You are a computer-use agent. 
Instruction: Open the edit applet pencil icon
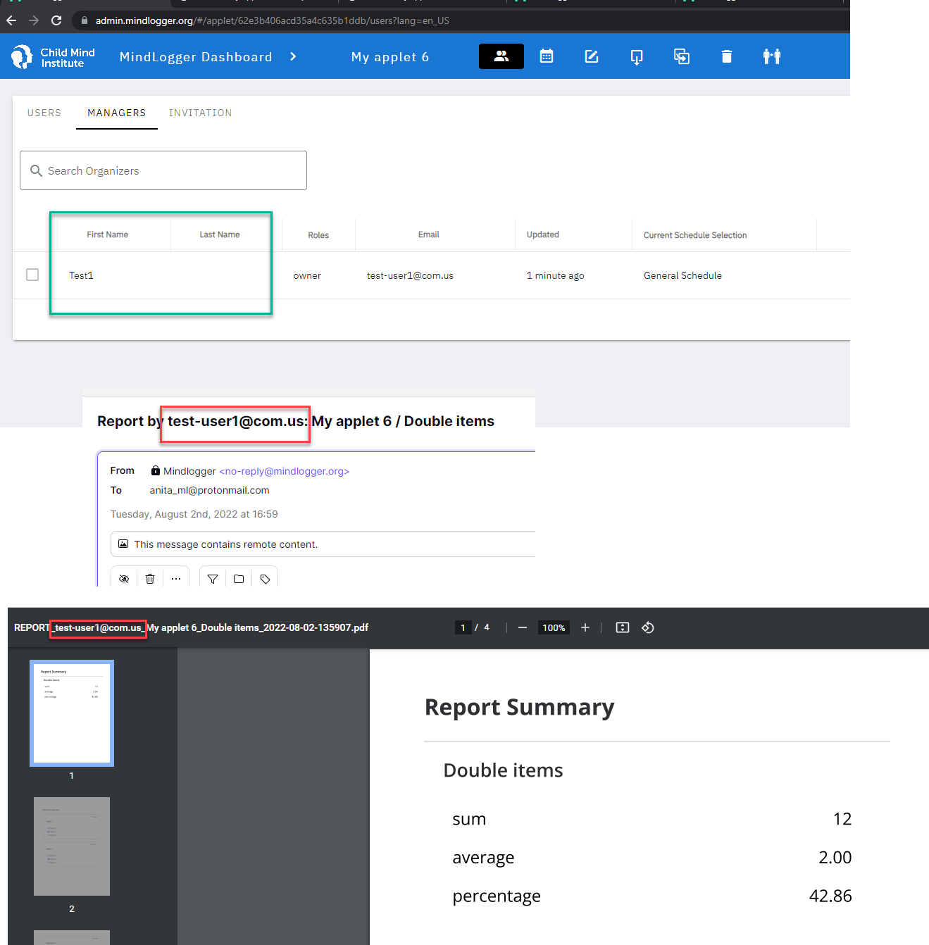pos(592,56)
